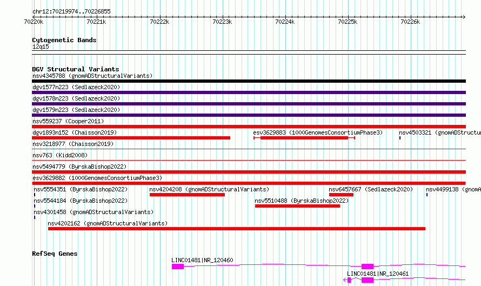Viewport: 481px width, 286px height.
Task: Click the purple dgv1577n223 variant bar
Action: tap(249, 92)
